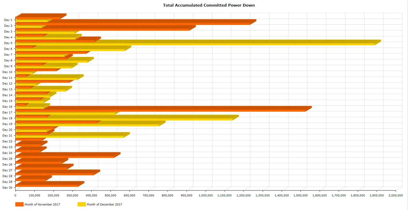
Task: Click the orange November 2017 legend swatch
Action: coord(19,204)
